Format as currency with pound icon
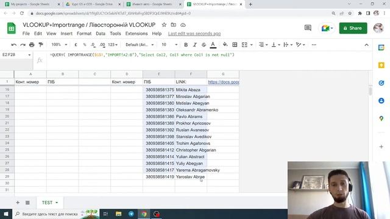The image size is (390, 219). pyautogui.click(x=76, y=44)
